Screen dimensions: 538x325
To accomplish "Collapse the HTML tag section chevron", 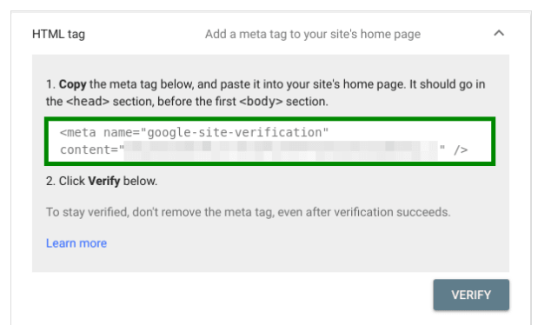I will click(499, 33).
